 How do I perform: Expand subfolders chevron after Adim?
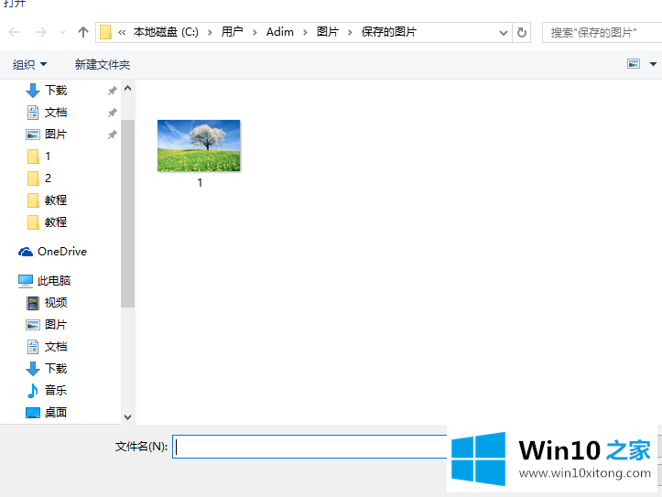click(305, 32)
